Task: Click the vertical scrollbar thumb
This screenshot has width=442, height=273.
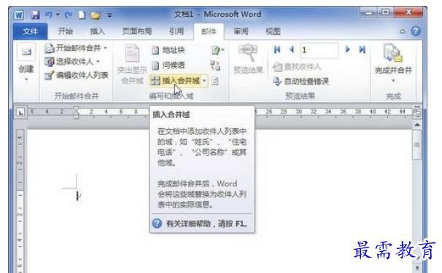Action: point(417,145)
